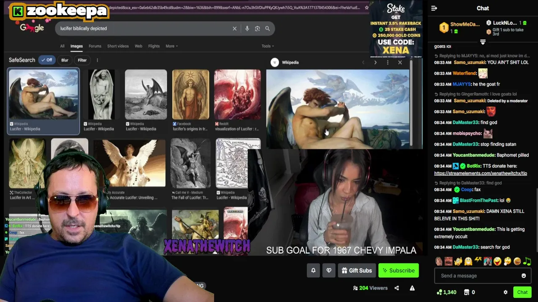Viewport: 538px width, 302px height.
Task: Open the fallen angel painting thumbnail
Action: click(x=43, y=95)
